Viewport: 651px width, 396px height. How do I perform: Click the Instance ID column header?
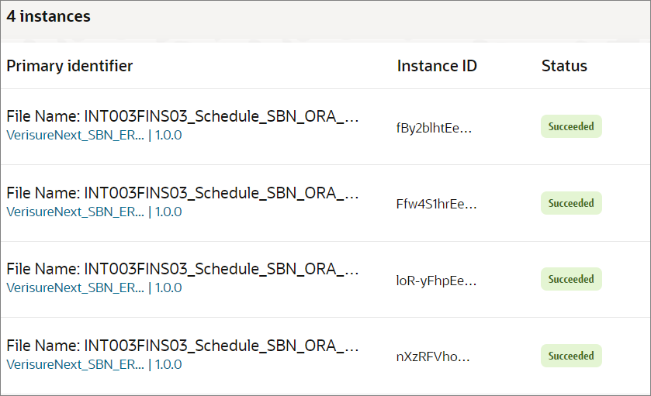437,66
